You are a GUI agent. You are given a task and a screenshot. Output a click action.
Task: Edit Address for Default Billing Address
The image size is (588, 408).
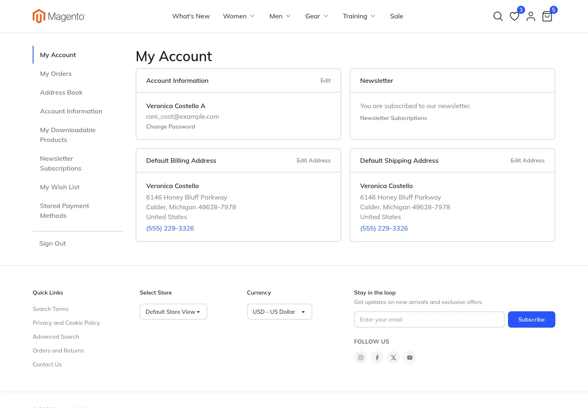coord(314,161)
